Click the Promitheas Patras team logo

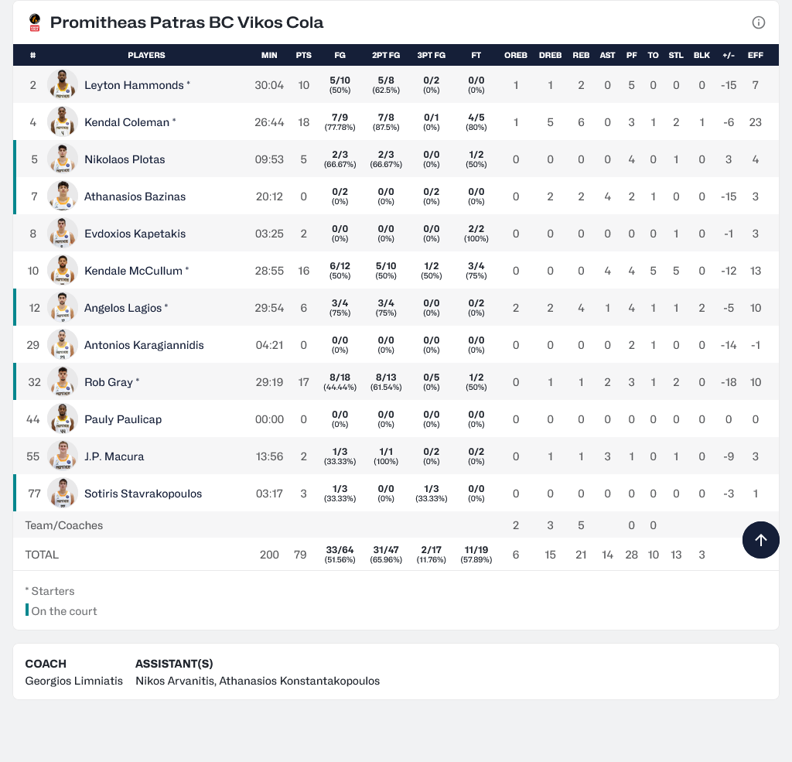pyautogui.click(x=34, y=22)
